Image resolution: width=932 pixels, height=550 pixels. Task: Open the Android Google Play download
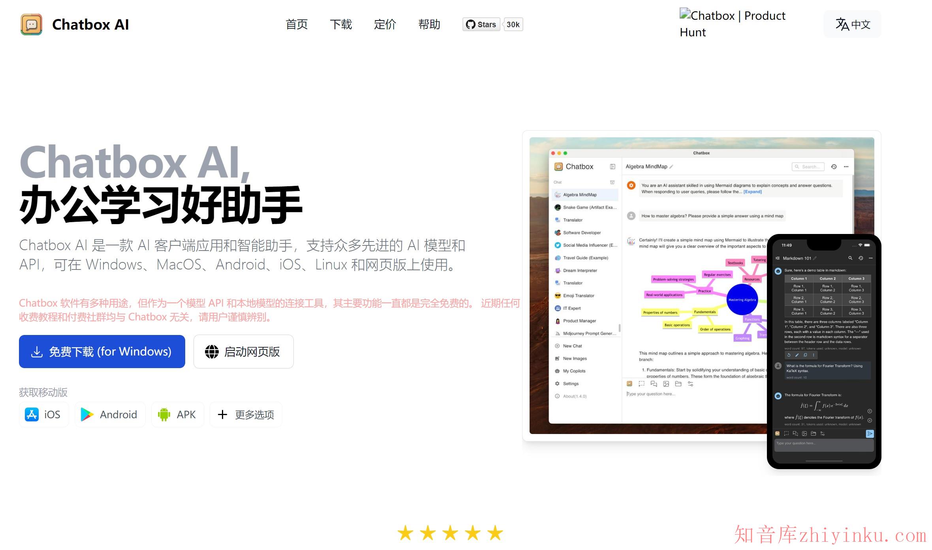pyautogui.click(x=109, y=415)
